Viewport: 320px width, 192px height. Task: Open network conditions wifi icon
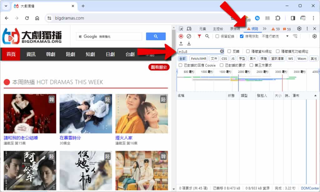point(295,36)
